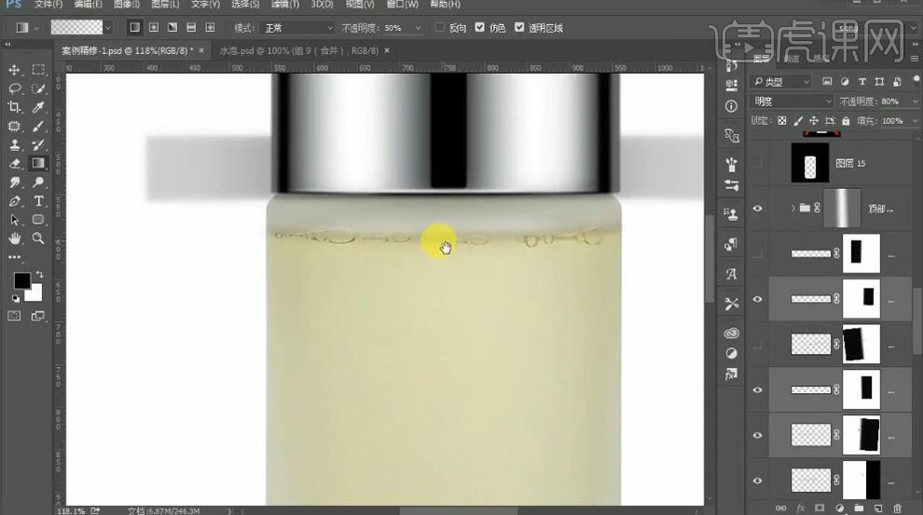The image size is (923, 515).
Task: Choose the linear gradient style
Action: click(x=135, y=28)
